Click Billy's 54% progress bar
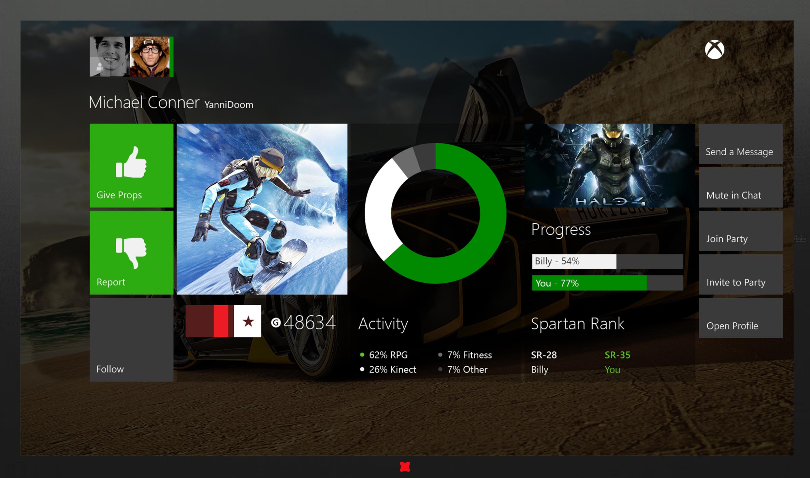Image resolution: width=810 pixels, height=478 pixels. [x=575, y=262]
